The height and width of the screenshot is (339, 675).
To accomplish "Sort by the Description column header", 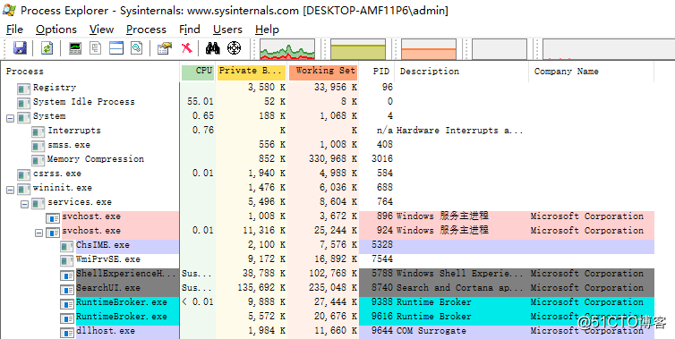I will 461,72.
